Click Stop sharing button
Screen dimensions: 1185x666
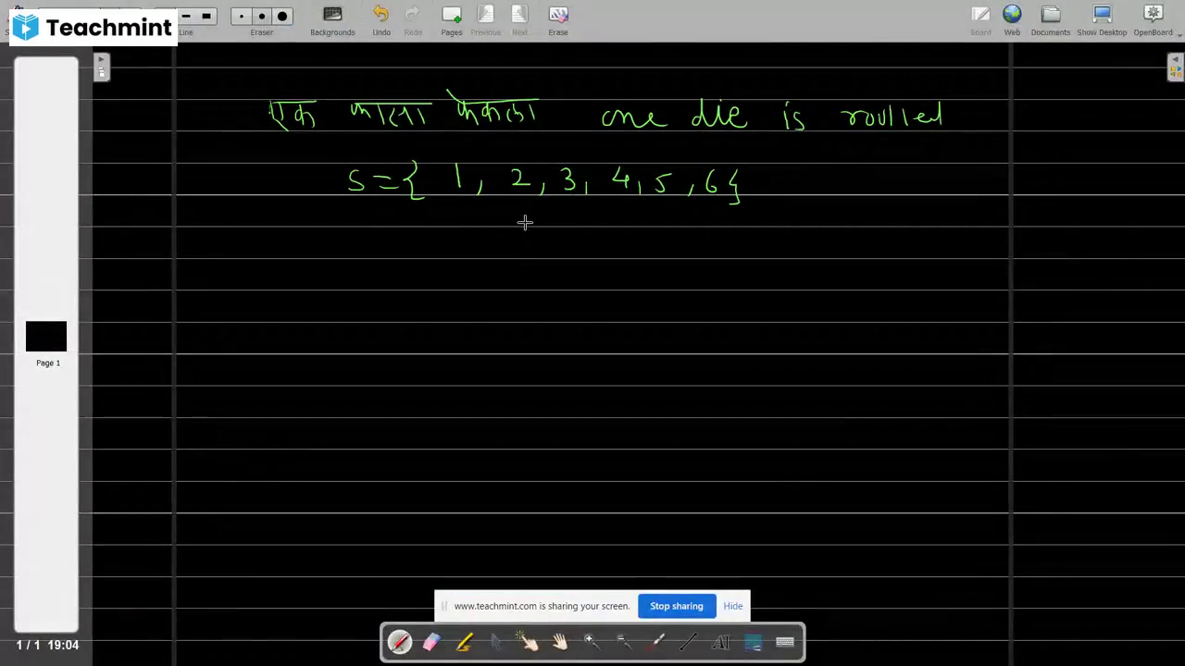[x=677, y=606]
